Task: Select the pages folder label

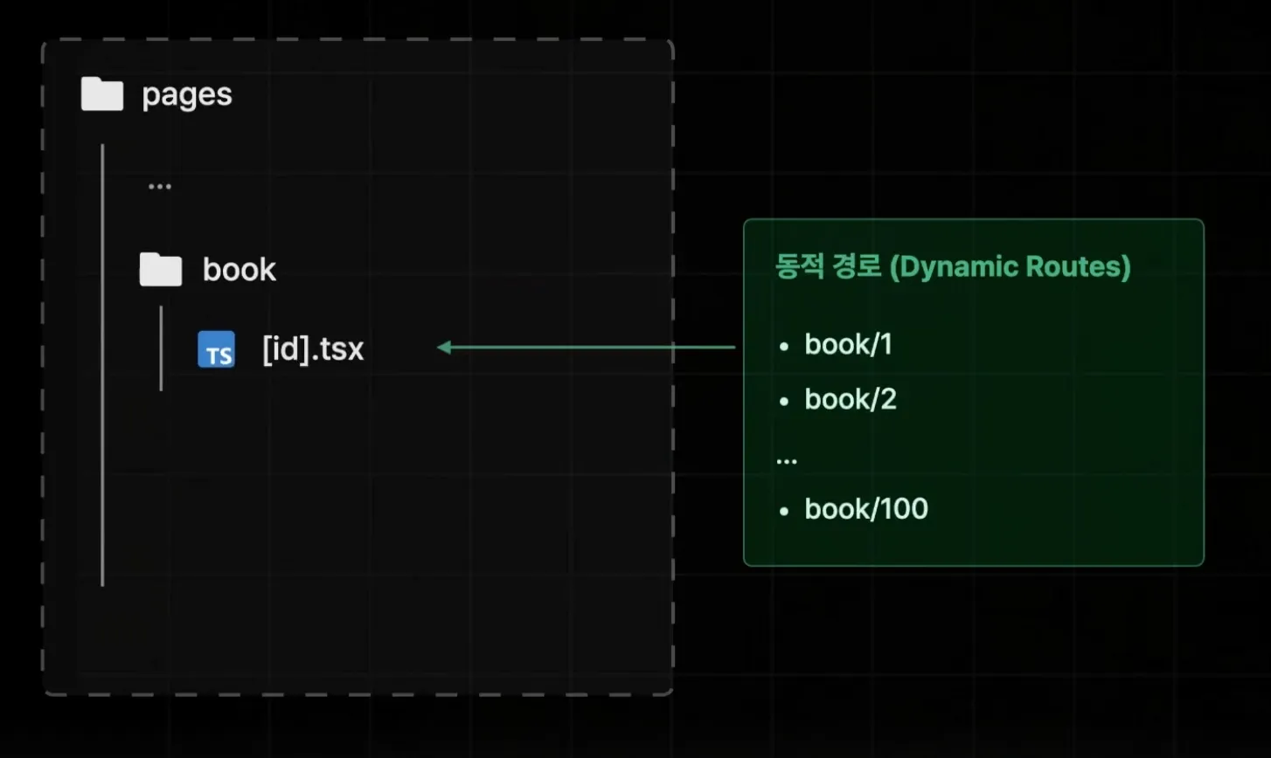Action: point(187,94)
